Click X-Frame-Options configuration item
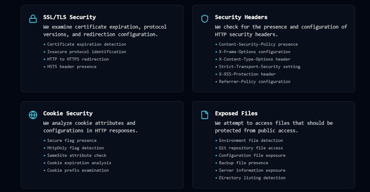This screenshot has height=192, width=370. [255, 52]
